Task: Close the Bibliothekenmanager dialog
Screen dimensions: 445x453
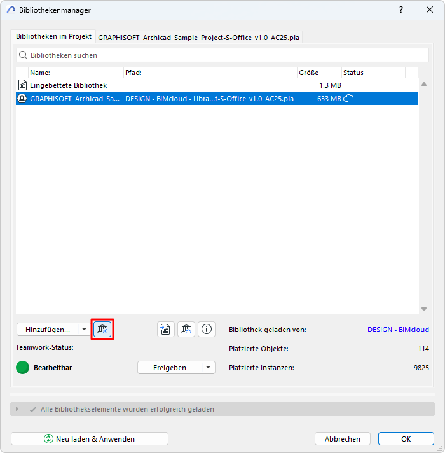Action: coord(430,10)
